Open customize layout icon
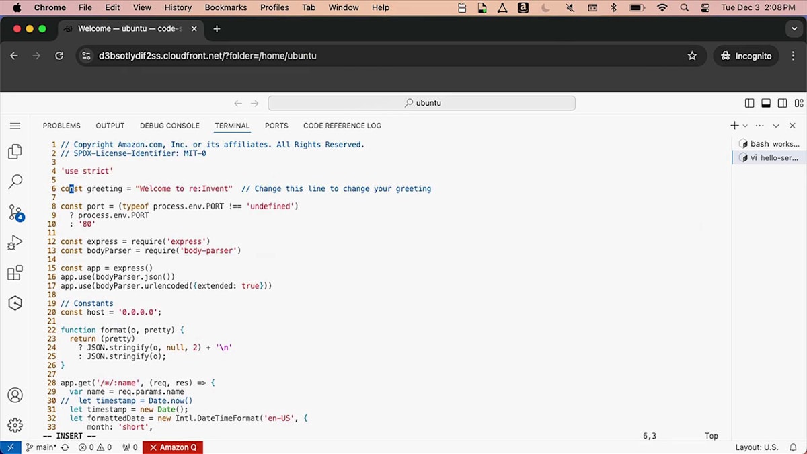 click(x=799, y=103)
